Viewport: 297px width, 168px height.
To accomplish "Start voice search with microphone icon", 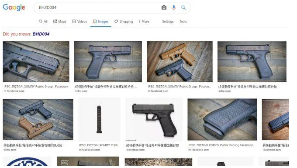I will (174, 7).
